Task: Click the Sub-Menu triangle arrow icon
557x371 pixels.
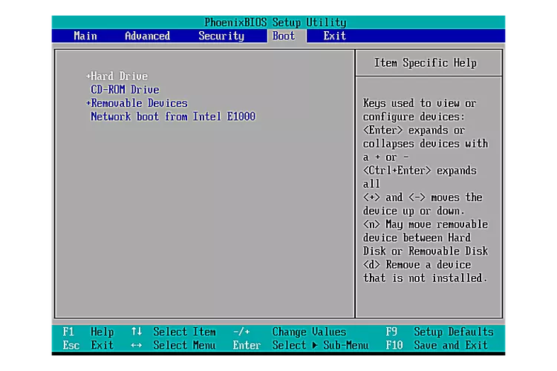Action: point(315,345)
